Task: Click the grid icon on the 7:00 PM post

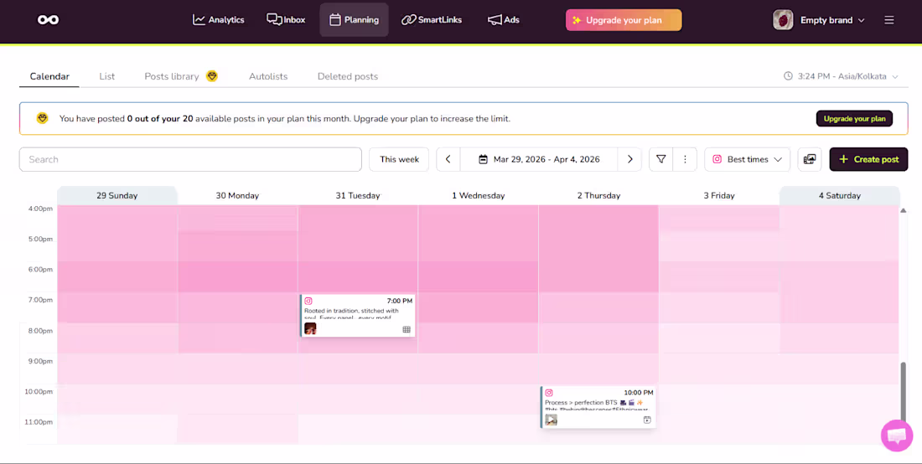Action: (x=407, y=329)
